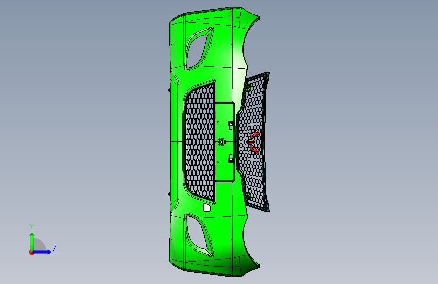The height and width of the screenshot is (284, 438).
Task: Select the white square cover on the bumper
Action: 207,208
